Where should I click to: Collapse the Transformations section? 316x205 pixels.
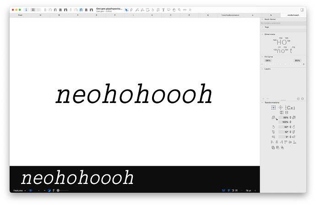[x=262, y=102]
